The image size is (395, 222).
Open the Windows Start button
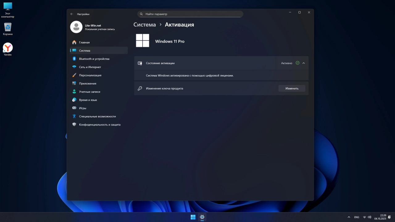(x=193, y=217)
